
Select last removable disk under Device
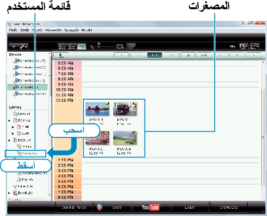(29, 94)
